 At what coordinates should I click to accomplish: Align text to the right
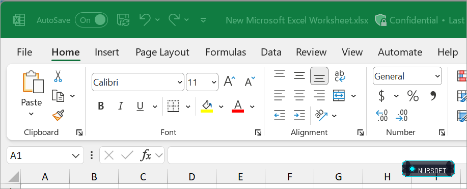(319, 96)
